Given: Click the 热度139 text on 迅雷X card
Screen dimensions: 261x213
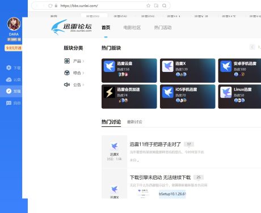Looking at the screenshot, I should click(x=182, y=69).
